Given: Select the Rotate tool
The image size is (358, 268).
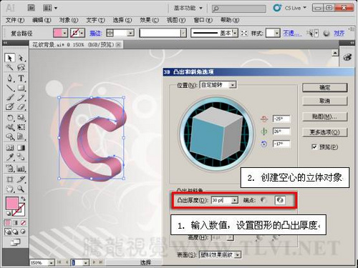Looking at the screenshot, I should pos(9,118).
